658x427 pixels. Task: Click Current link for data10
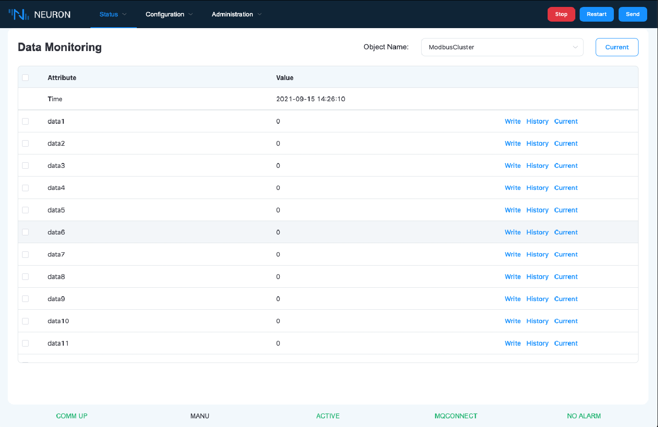point(566,321)
